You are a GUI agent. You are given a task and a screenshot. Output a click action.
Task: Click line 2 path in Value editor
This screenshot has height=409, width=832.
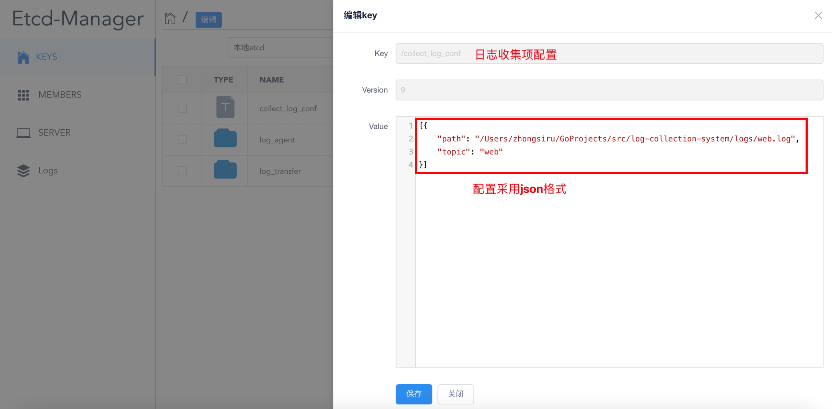618,139
